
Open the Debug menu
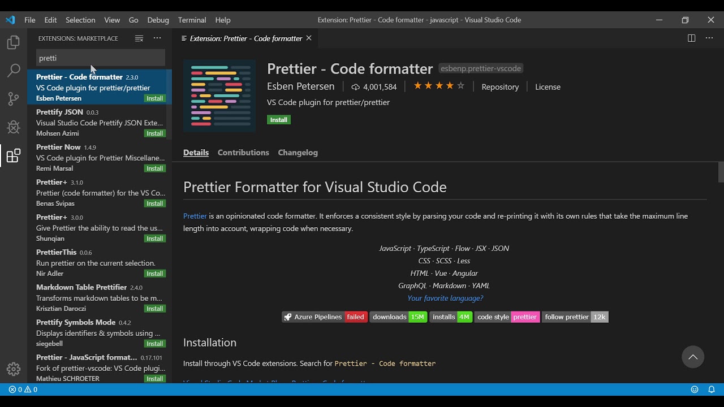coord(158,20)
